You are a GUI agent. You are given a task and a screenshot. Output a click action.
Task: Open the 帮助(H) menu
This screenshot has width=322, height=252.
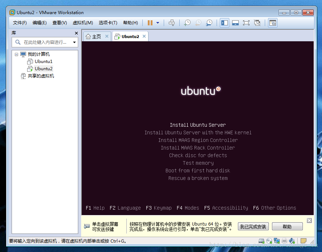pos(130,23)
